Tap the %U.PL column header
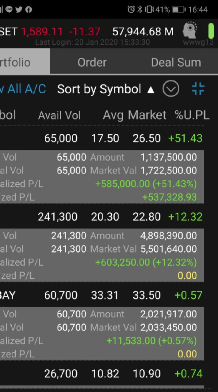Viewport: 218px width, 392px height. (x=192, y=115)
